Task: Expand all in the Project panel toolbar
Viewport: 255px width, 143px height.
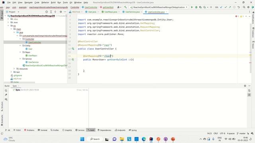Action: [51, 12]
